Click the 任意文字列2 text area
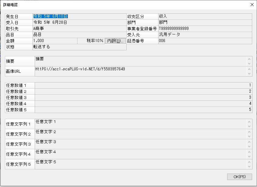 (141, 134)
